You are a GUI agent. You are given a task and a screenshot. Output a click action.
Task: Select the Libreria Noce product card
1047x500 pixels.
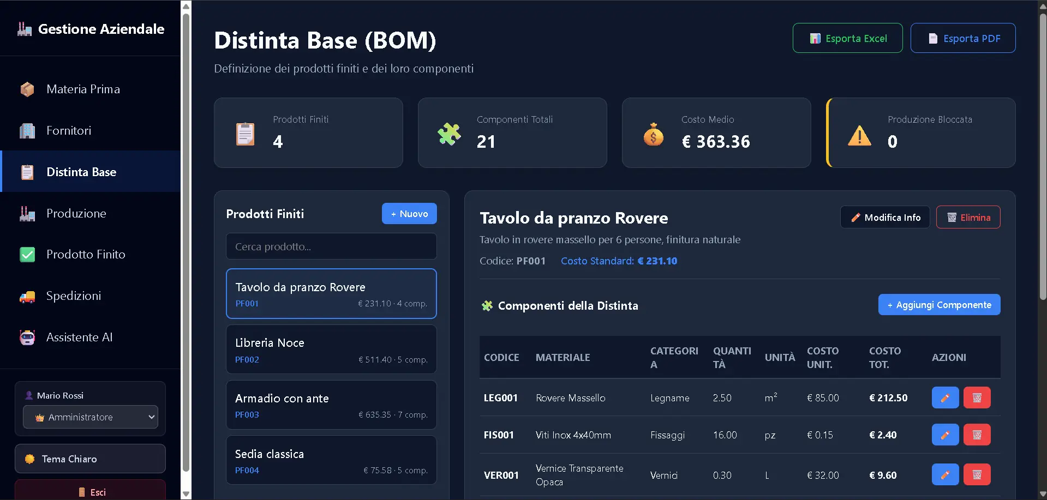(x=331, y=350)
